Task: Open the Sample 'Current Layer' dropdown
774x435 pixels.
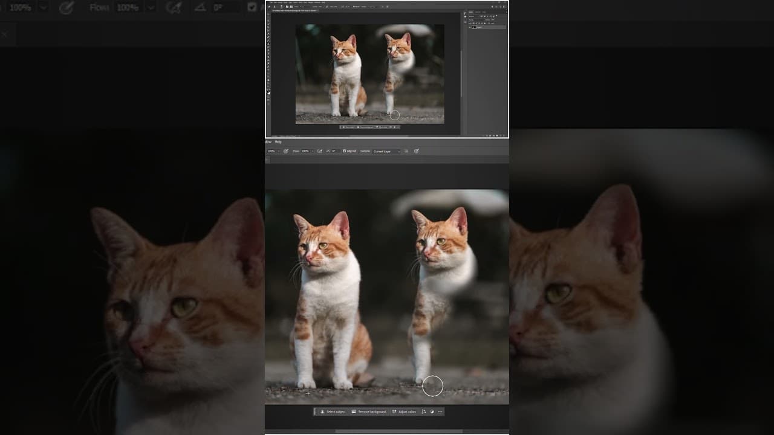Action: click(x=386, y=151)
